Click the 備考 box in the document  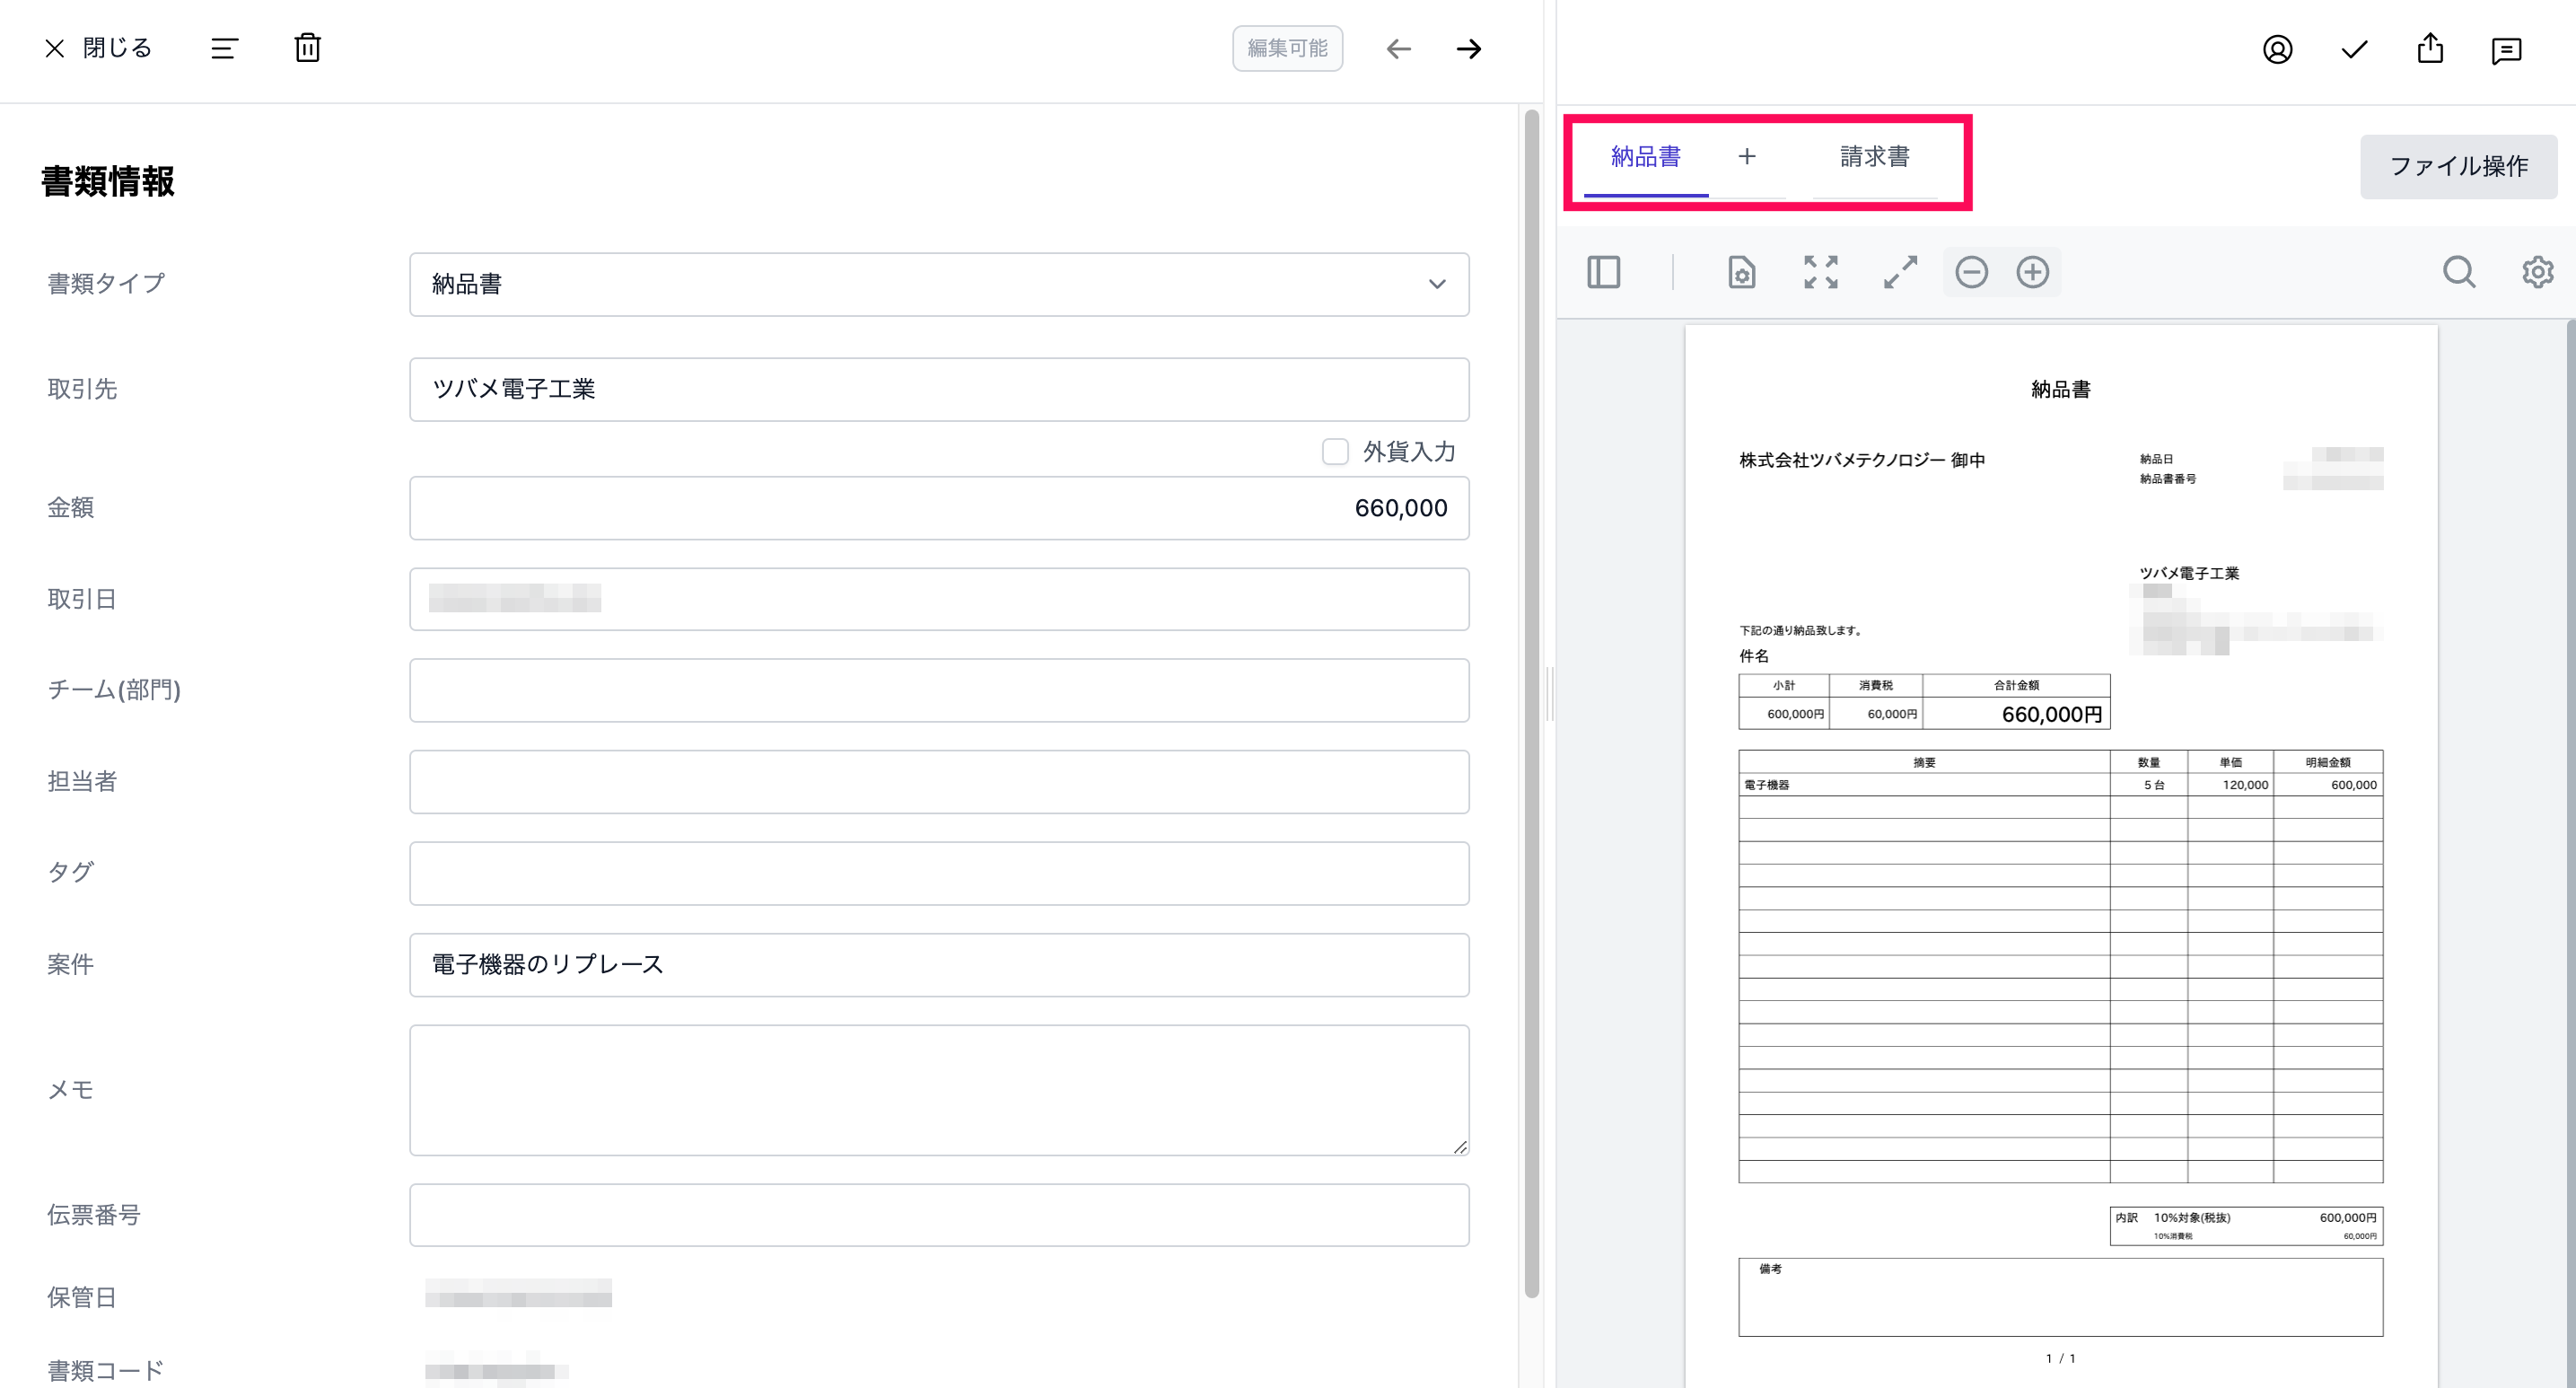coord(2060,1297)
